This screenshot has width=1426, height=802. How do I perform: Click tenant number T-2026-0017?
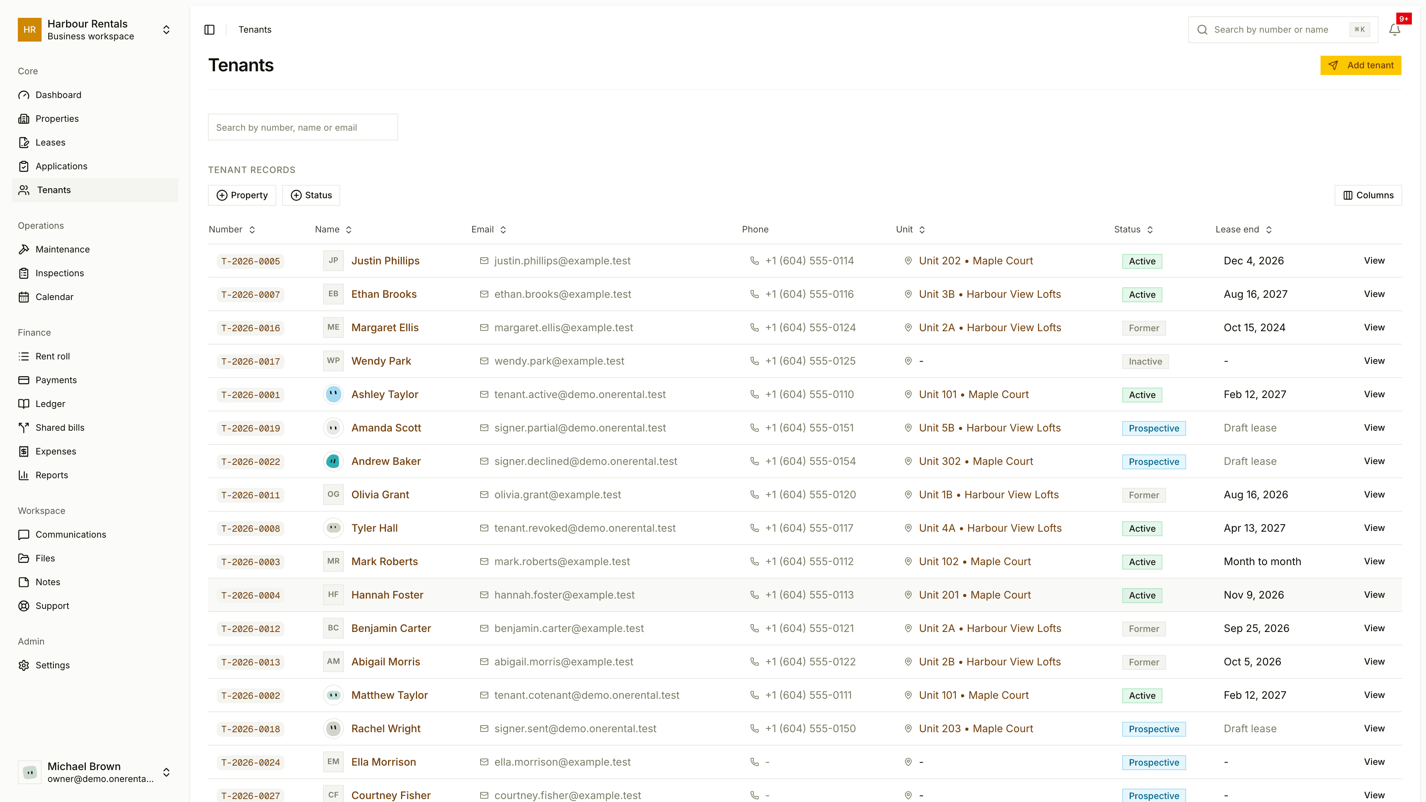[x=251, y=361]
